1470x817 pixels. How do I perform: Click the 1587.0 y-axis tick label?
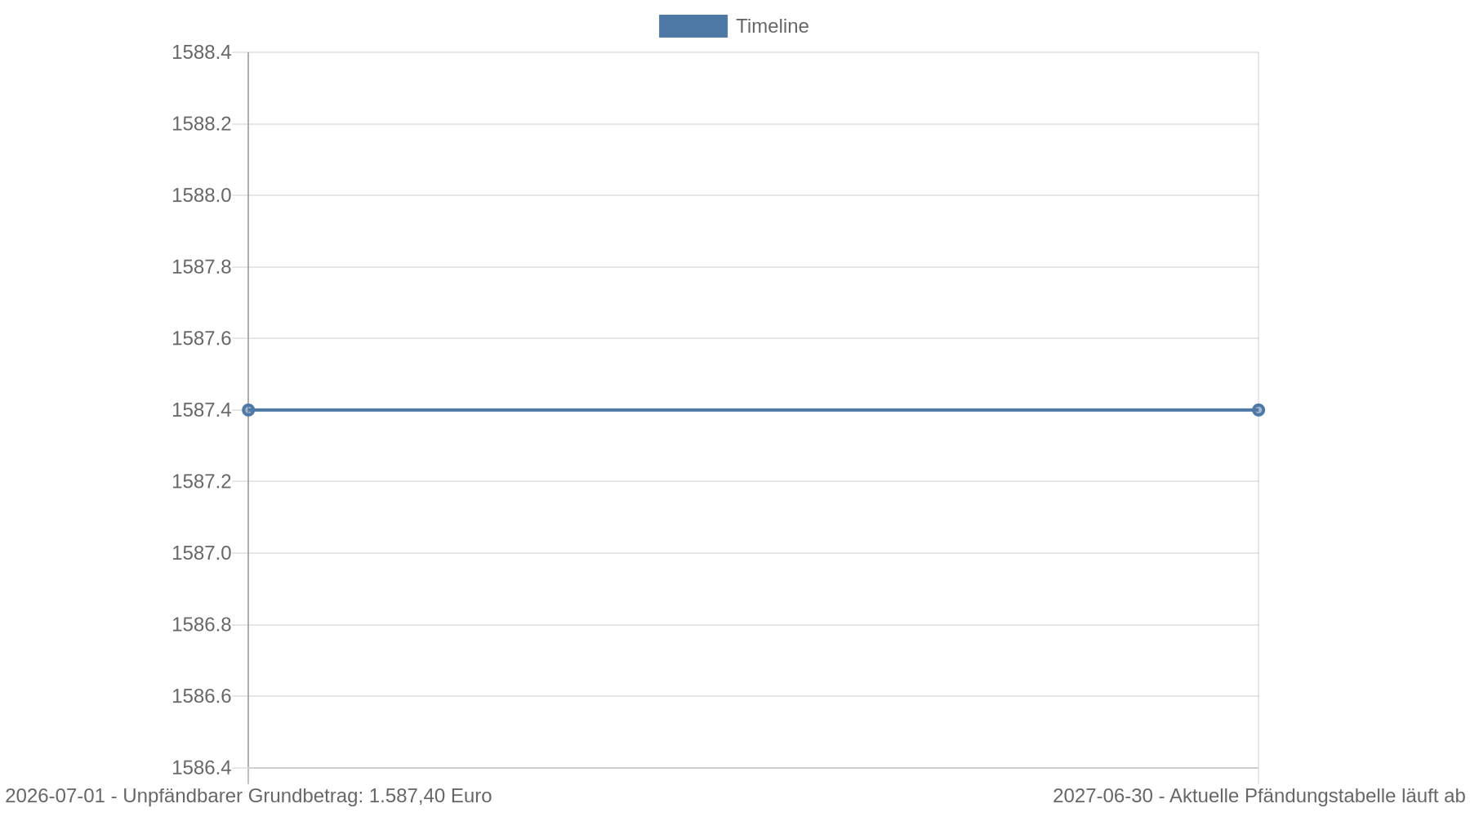(x=202, y=553)
